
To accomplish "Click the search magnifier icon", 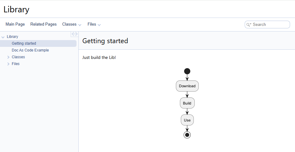I will point(248,25).
